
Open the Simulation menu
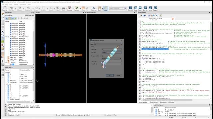pos(23,4)
